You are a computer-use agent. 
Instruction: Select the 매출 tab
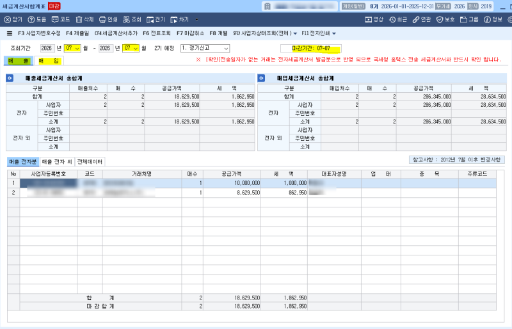point(19,61)
